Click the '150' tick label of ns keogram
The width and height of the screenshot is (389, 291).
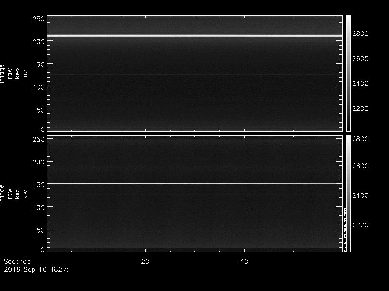point(39,65)
